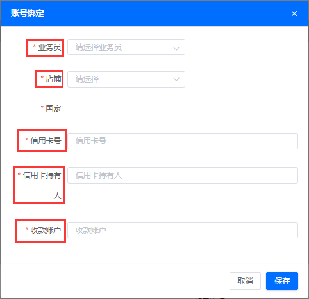Focus the 信用卡持有人 input field
The height and width of the screenshot is (299, 309).
pos(183,175)
